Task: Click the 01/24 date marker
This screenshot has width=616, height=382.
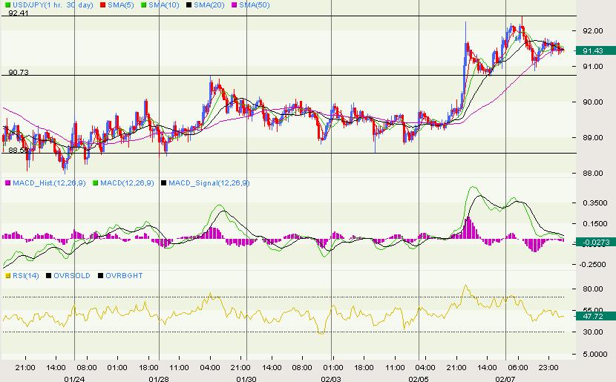Action: [74, 379]
